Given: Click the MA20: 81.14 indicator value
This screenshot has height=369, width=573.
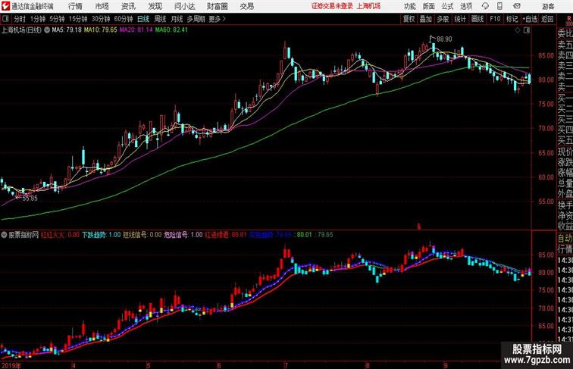Looking at the screenshot, I should [136, 30].
